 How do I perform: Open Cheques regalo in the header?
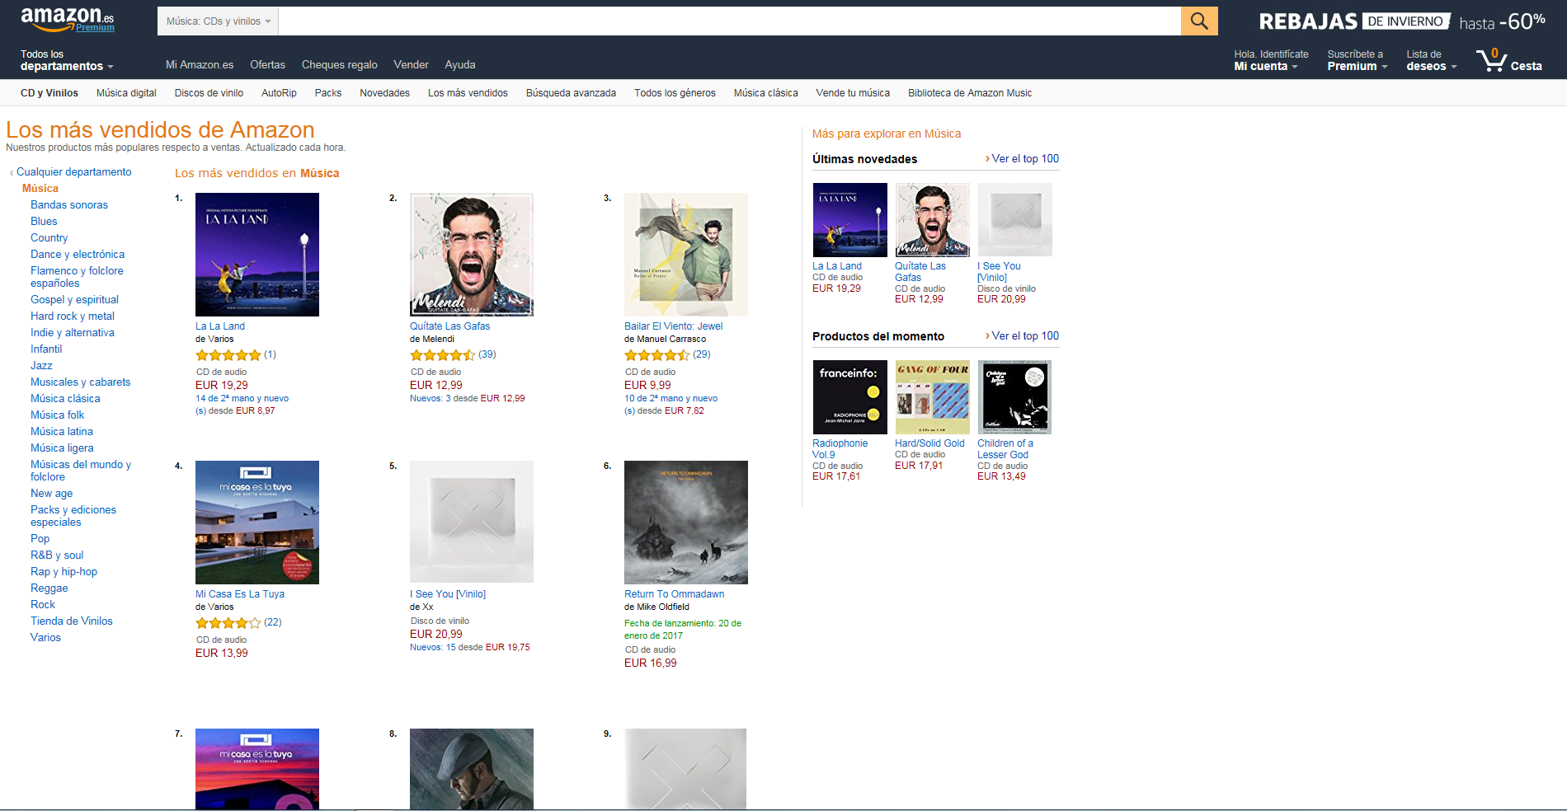coord(339,65)
